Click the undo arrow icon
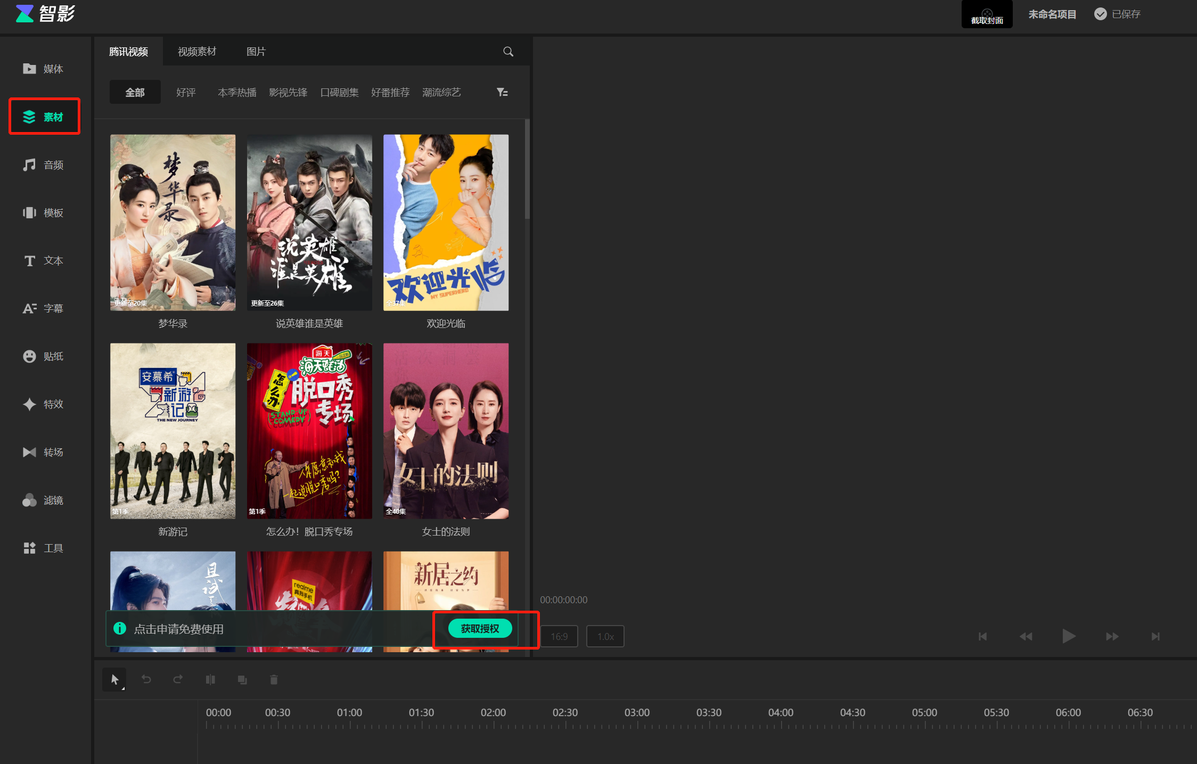This screenshot has width=1197, height=764. click(x=146, y=679)
